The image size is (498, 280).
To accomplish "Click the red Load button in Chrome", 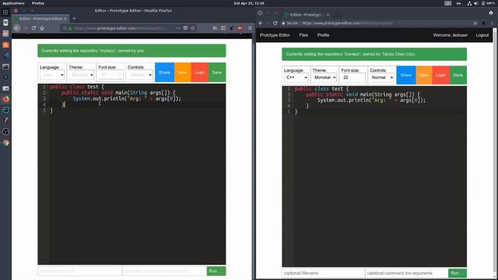I will pyautogui.click(x=441, y=75).
